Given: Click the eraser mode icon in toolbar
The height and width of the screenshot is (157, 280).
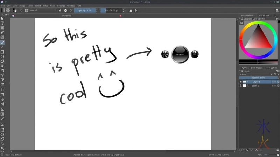Looking at the screenshot, I should 60,10.
